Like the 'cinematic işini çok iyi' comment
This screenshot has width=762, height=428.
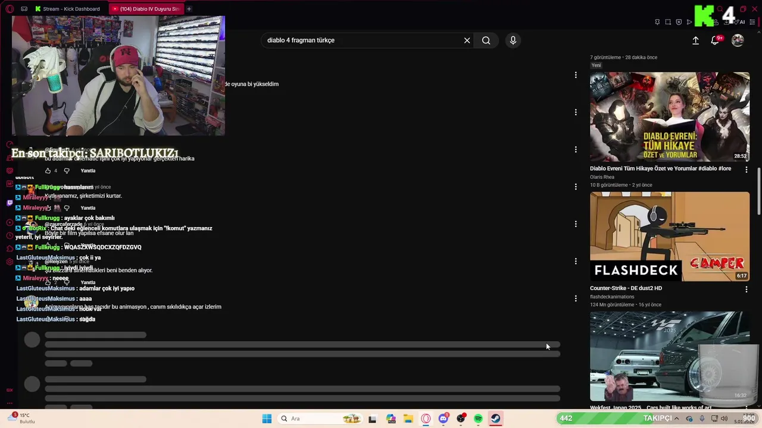pyautogui.click(x=48, y=171)
